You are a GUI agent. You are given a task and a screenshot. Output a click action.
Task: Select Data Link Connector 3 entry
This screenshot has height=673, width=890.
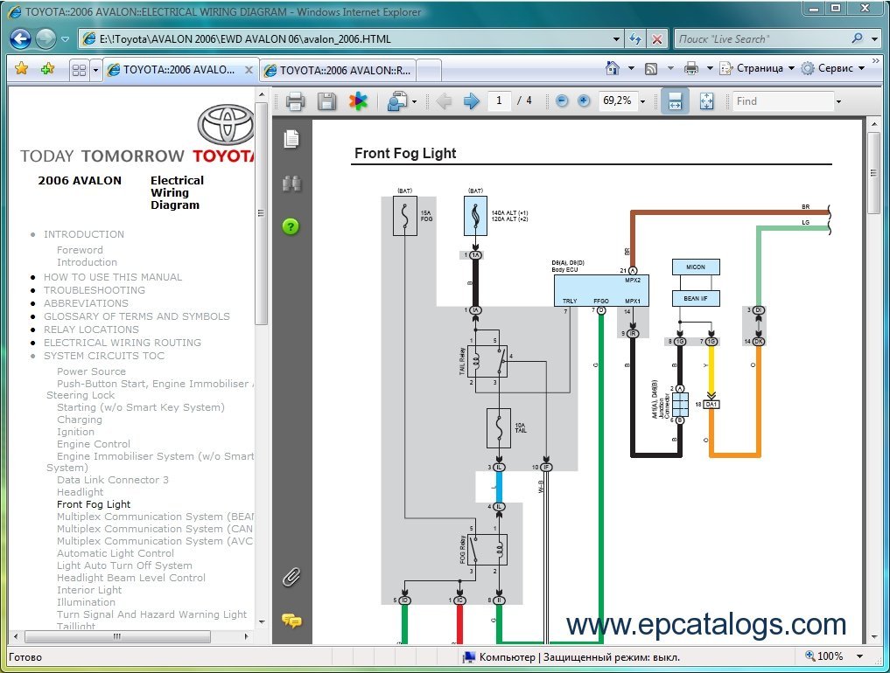[112, 480]
